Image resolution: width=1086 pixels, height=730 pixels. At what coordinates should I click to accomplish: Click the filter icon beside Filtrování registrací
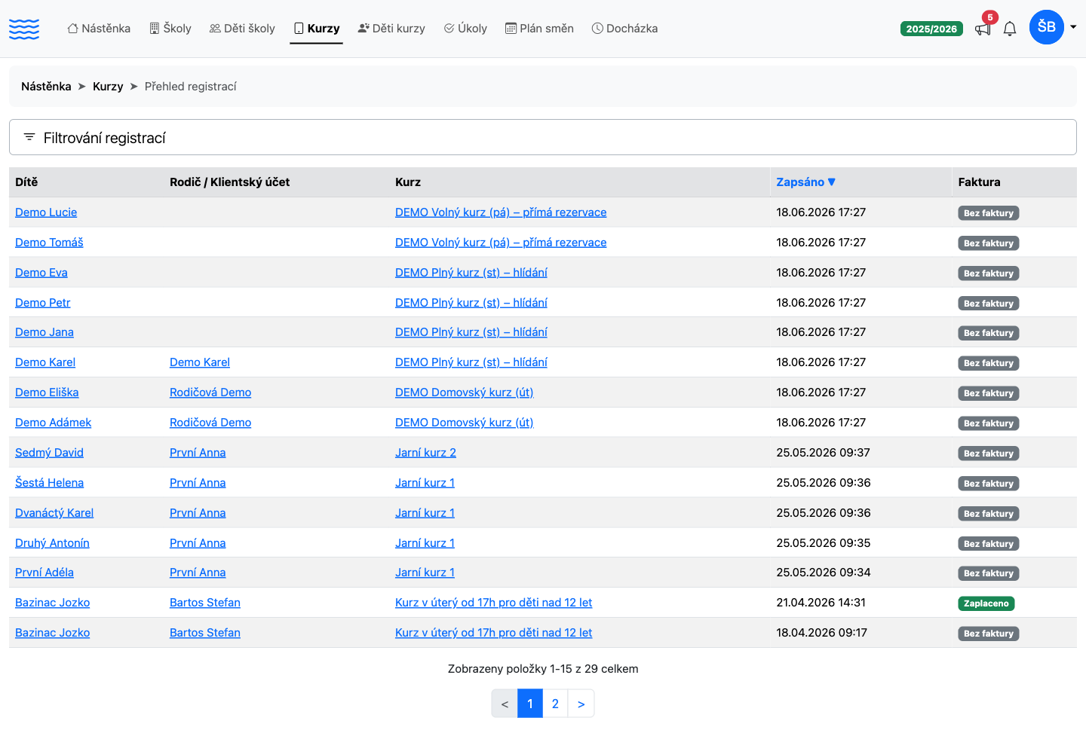click(x=29, y=137)
